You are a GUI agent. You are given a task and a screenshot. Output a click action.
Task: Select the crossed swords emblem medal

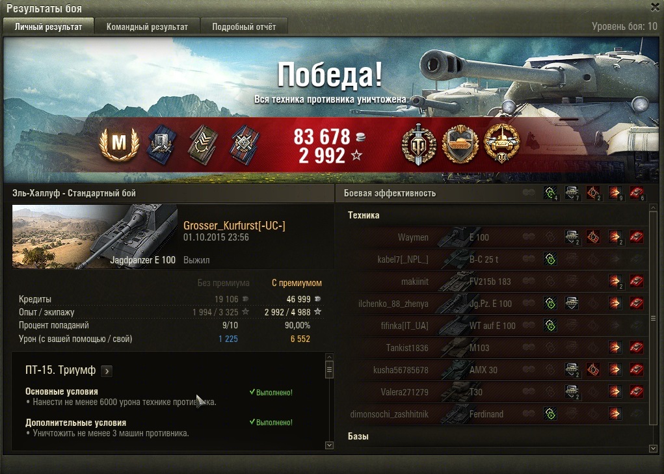click(418, 144)
